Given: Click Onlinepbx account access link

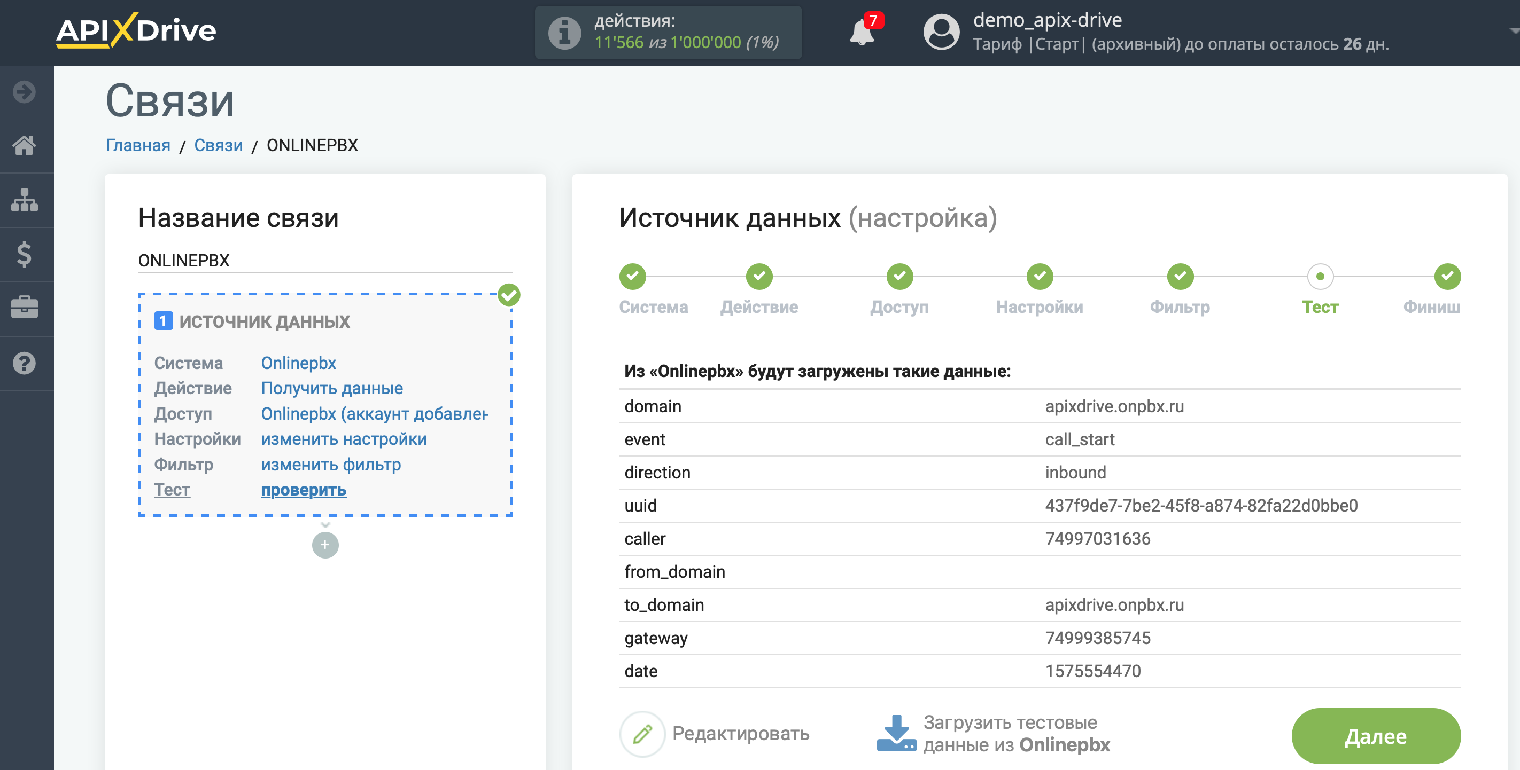Looking at the screenshot, I should (375, 413).
